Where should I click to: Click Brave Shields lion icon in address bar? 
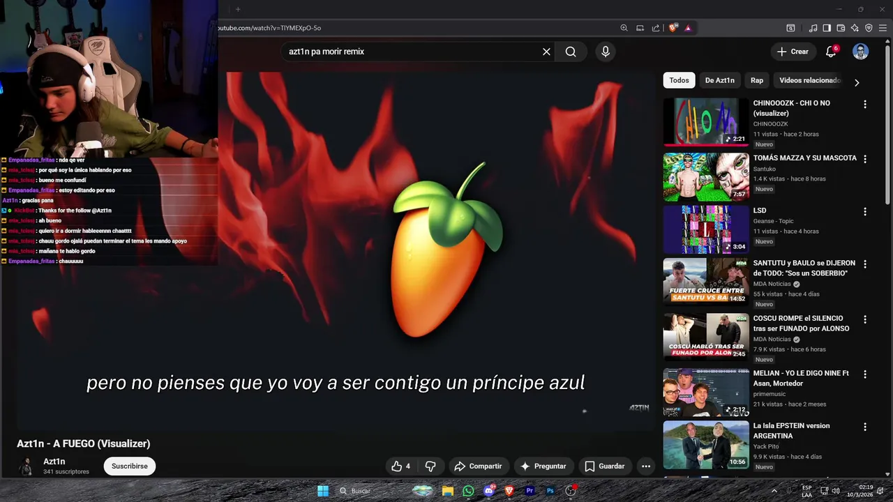pyautogui.click(x=673, y=28)
